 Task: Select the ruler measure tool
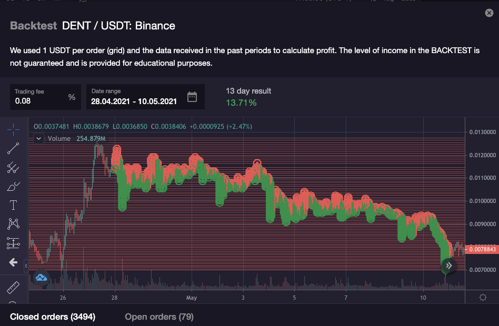(x=14, y=288)
